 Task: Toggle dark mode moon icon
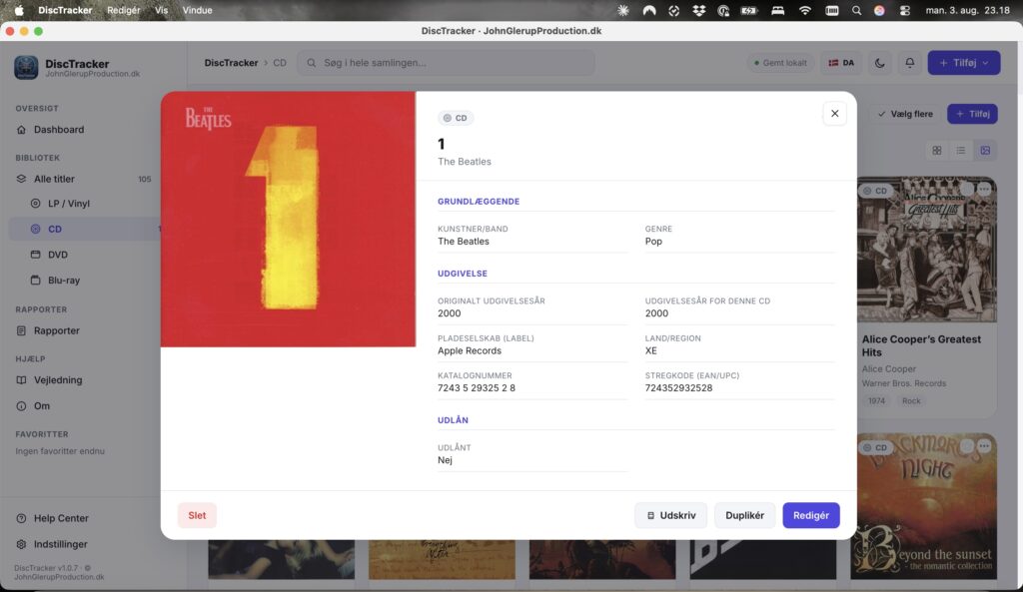(x=879, y=63)
